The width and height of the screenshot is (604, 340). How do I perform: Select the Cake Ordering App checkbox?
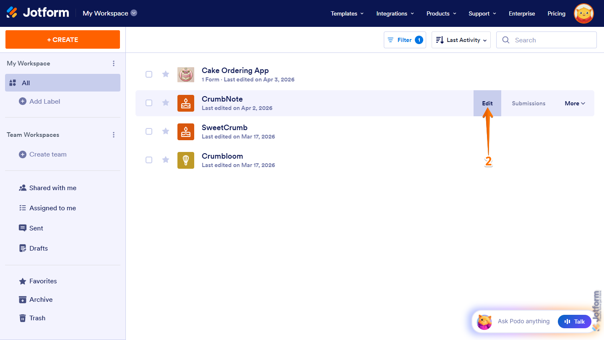pyautogui.click(x=149, y=74)
